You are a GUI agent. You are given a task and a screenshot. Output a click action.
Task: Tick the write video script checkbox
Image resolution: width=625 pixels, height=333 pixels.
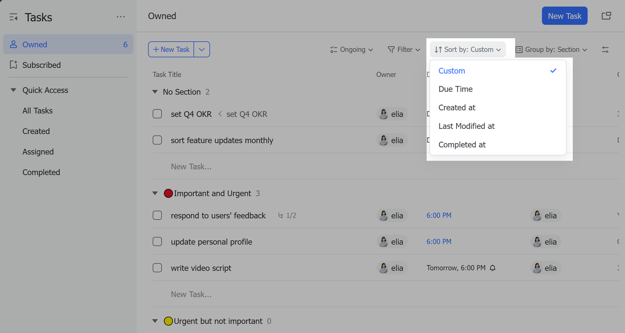(x=157, y=268)
